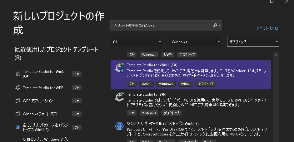Click Windows tag under Template Studio for WinUI
Screen dimensions: 294x142
[166, 84]
